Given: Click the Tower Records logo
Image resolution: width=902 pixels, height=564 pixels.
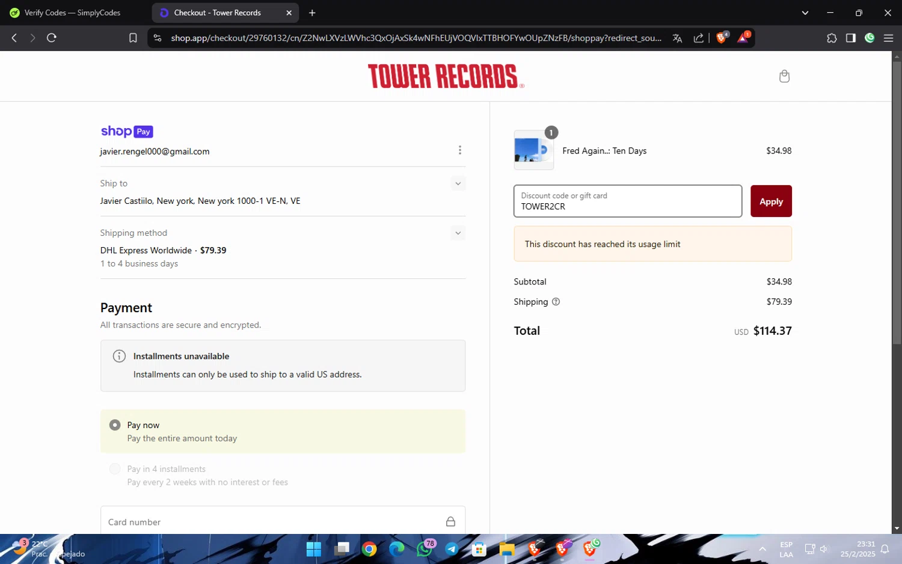Looking at the screenshot, I should click(x=446, y=76).
